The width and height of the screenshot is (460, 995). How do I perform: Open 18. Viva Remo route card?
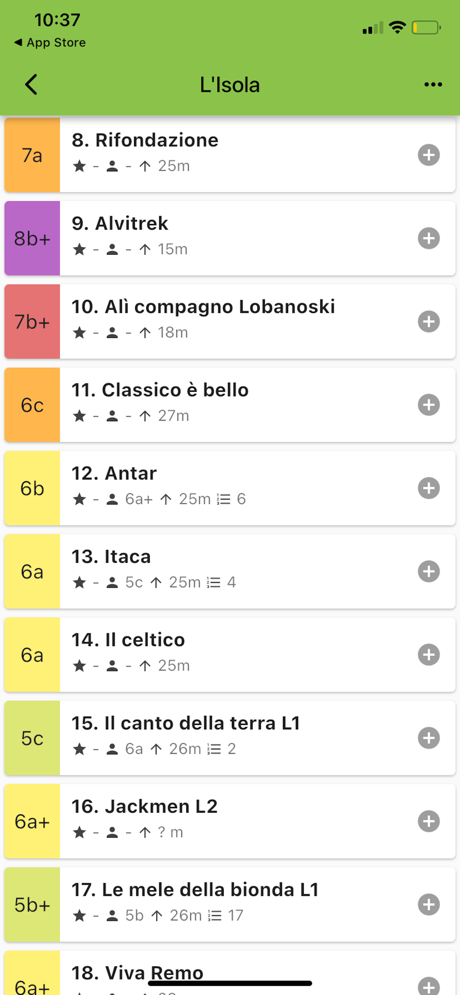coord(230,972)
